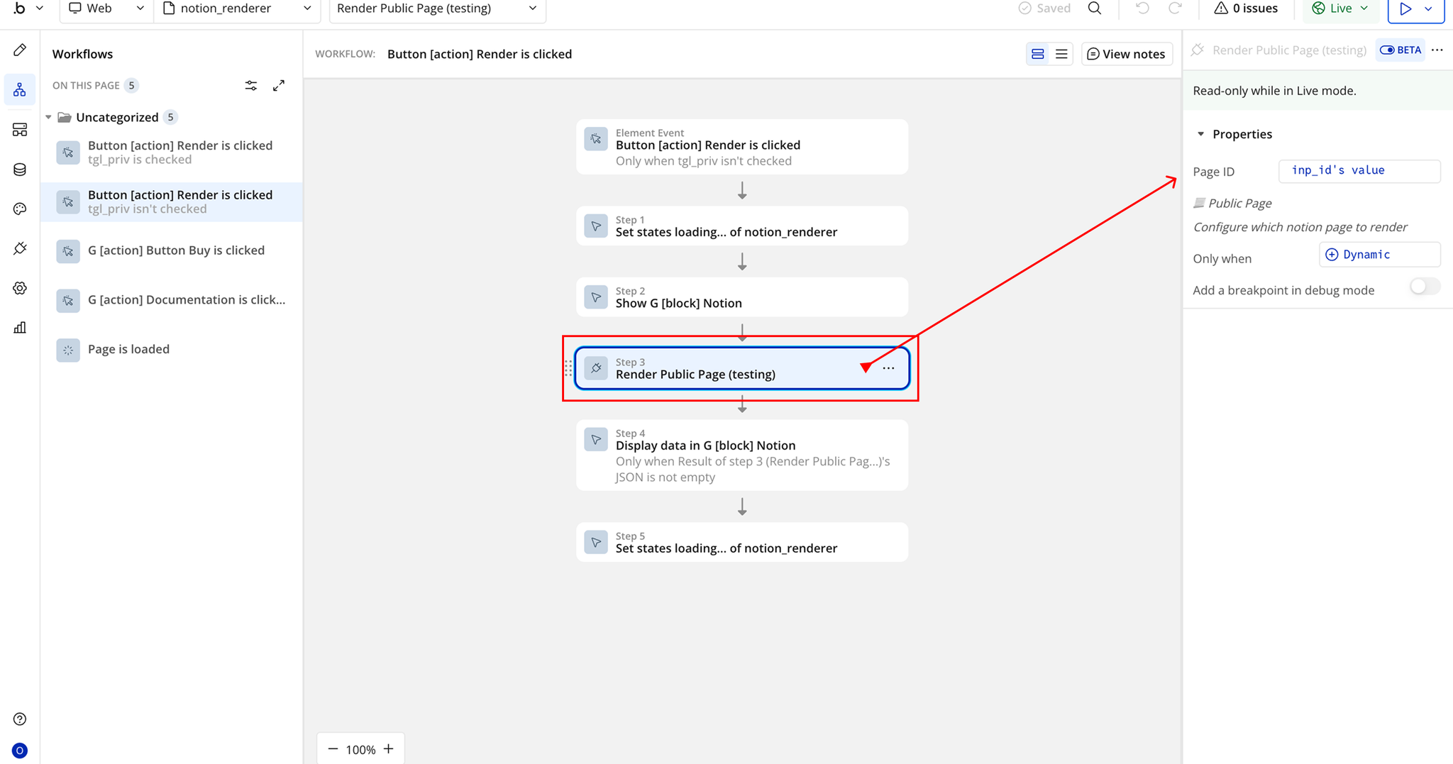This screenshot has width=1453, height=764.
Task: Open the Settings gear icon in sidebar
Action: [x=20, y=288]
